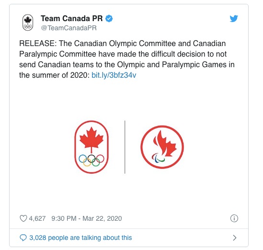Click the Team Canada PR profile avatar
The image size is (263, 250).
[28, 23]
